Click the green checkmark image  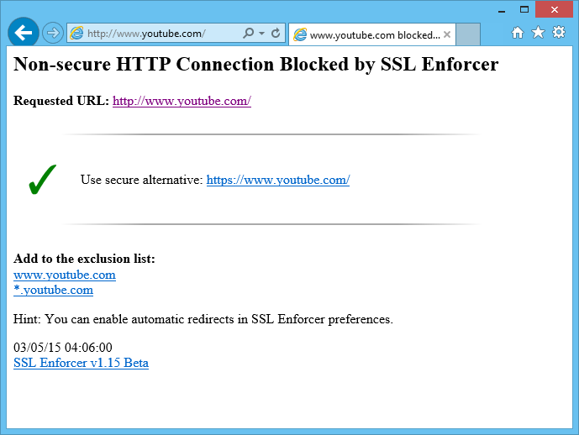[43, 180]
